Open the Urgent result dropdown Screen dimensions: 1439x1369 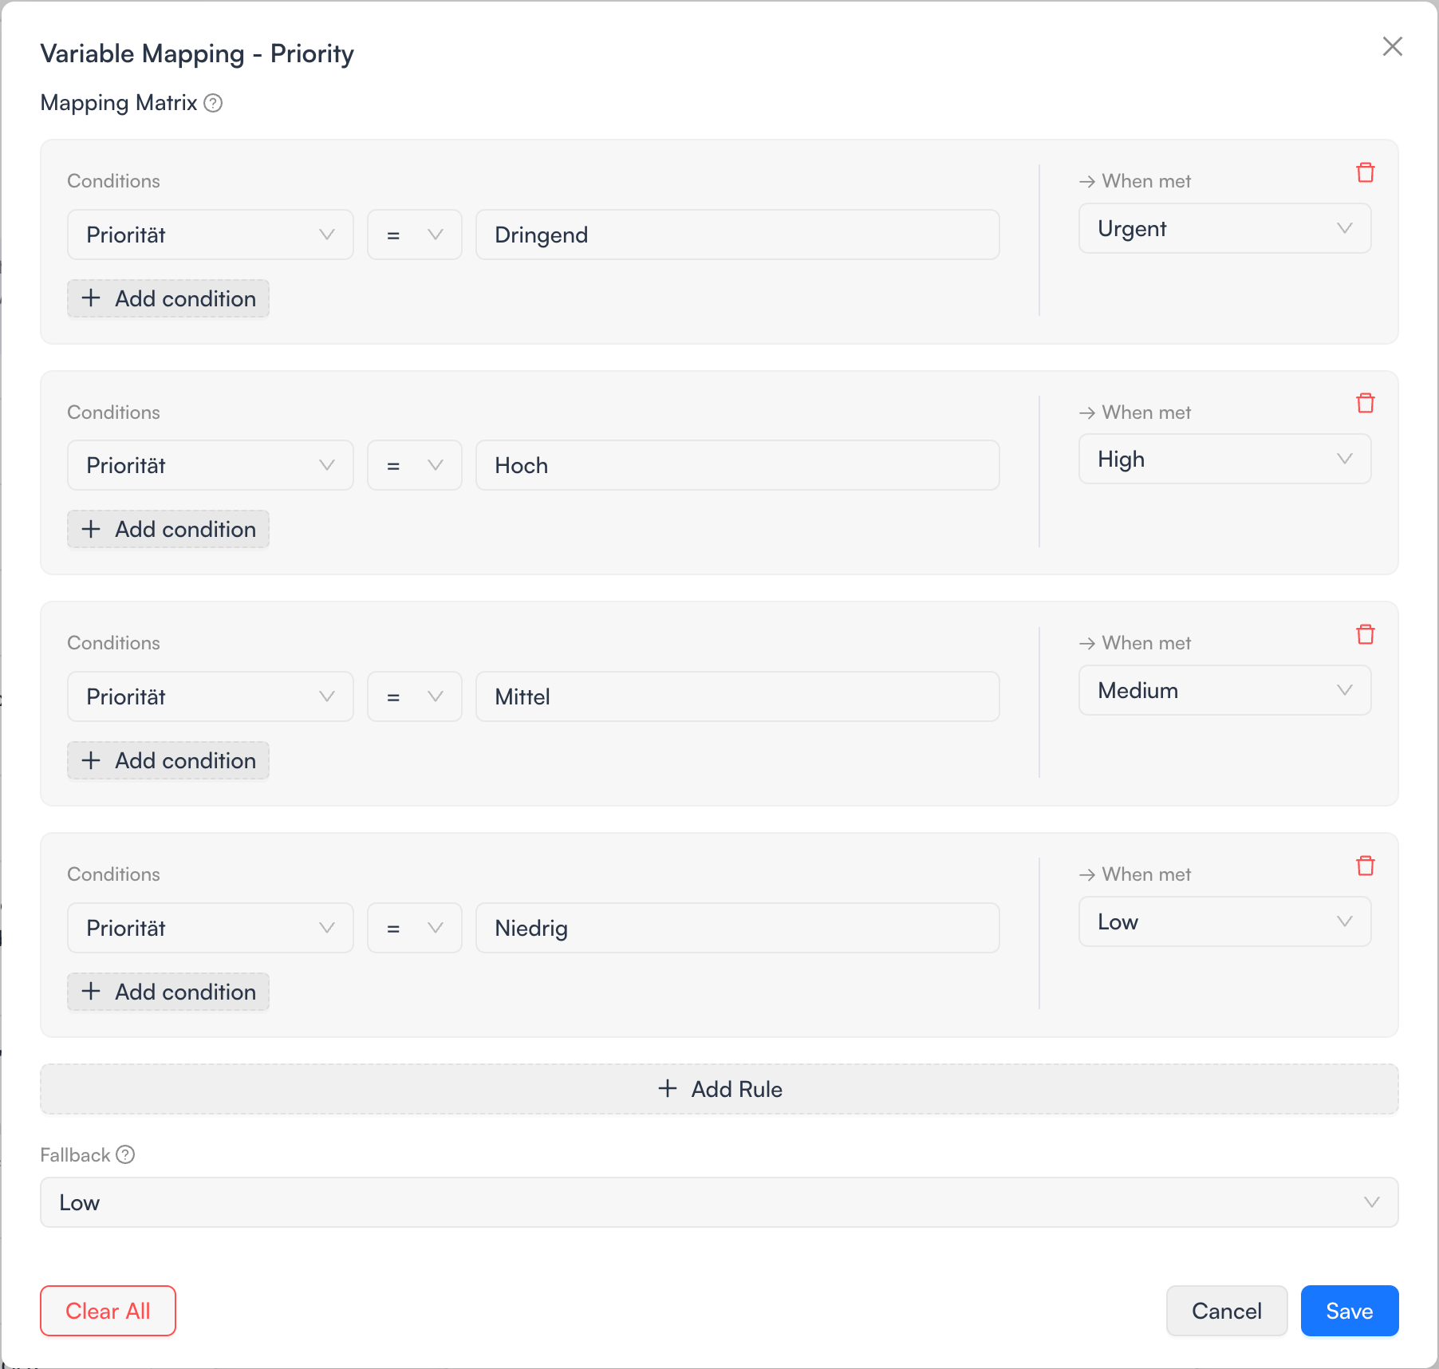point(1224,228)
